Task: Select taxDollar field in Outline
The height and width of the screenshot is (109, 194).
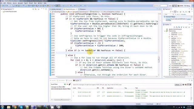Action: (x=176, y=38)
